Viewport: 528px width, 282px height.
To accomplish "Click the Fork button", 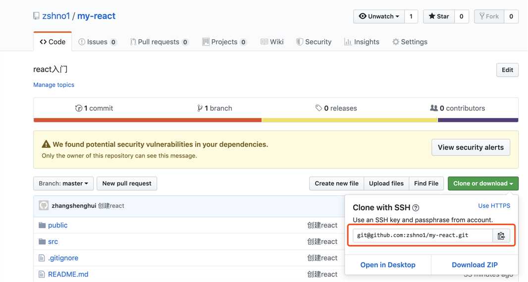I will (489, 16).
